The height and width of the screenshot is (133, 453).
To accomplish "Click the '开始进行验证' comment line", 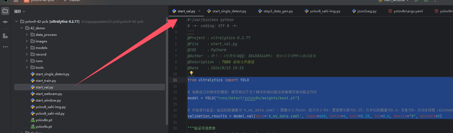I will click(x=320, y=110).
